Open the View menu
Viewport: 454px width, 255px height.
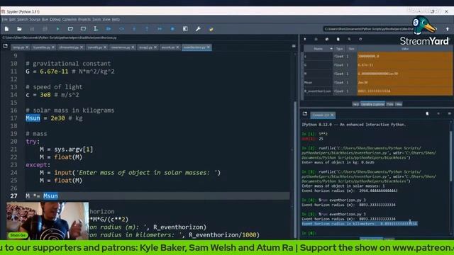106,19
